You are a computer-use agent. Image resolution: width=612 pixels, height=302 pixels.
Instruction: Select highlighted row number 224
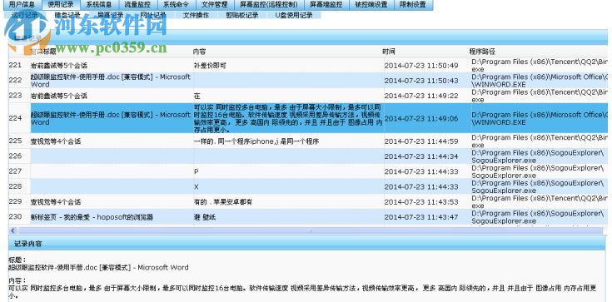click(308, 118)
